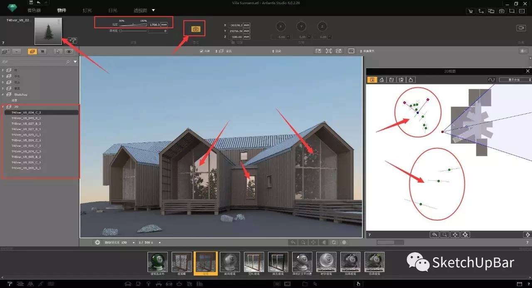Image resolution: width=532 pixels, height=288 pixels.
Task: Open the shopping cart store icon
Action: point(470,11)
